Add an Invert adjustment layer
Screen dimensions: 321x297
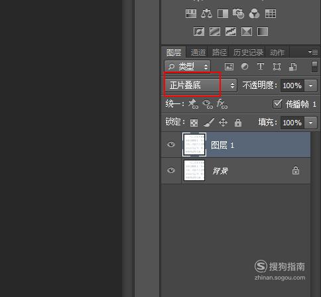199,31
